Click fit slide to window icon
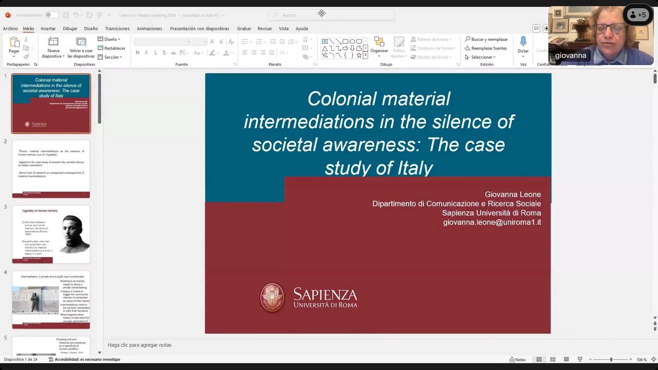The image size is (658, 370). tap(653, 359)
